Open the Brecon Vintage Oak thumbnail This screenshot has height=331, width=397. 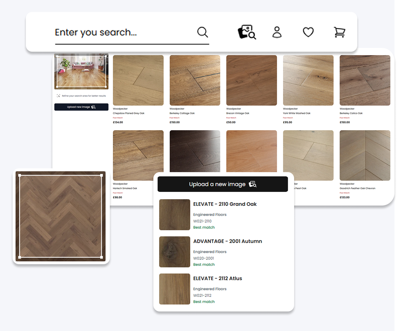tap(251, 80)
